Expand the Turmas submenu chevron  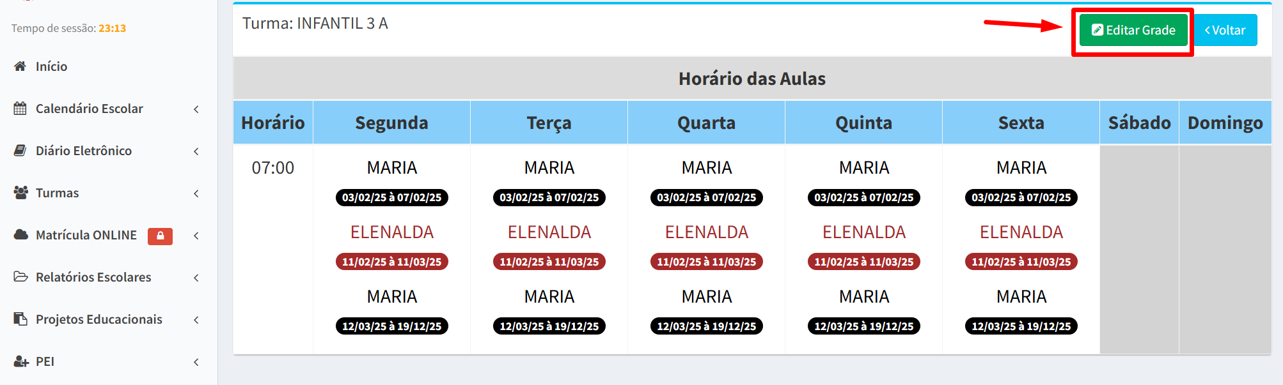[196, 193]
